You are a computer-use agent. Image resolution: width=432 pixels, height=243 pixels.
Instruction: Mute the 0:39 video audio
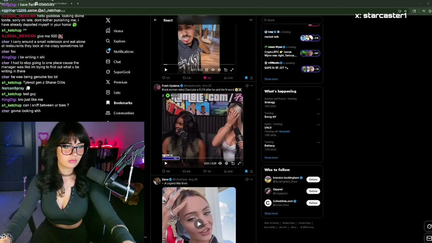point(220,163)
